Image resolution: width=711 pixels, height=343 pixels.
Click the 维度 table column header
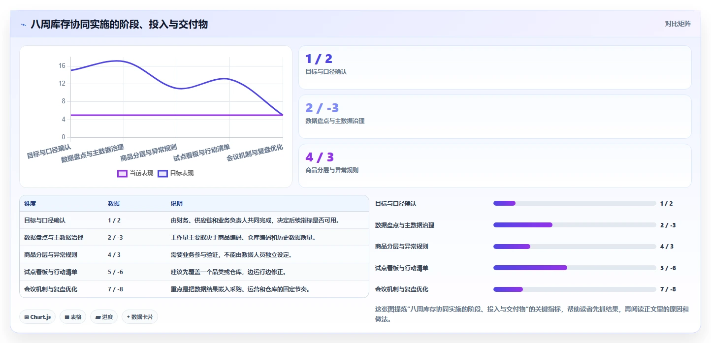coord(30,204)
